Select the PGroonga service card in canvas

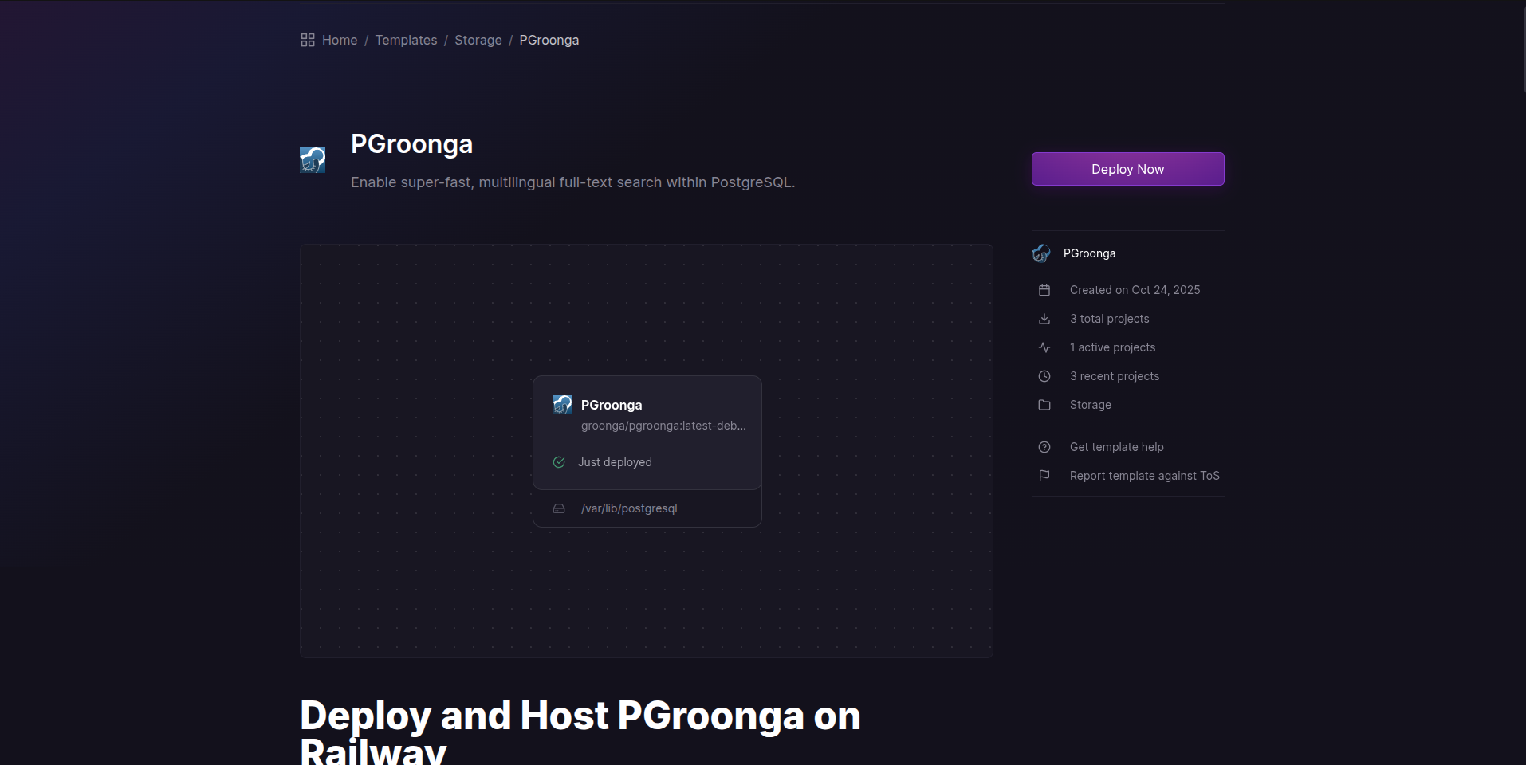(x=647, y=432)
